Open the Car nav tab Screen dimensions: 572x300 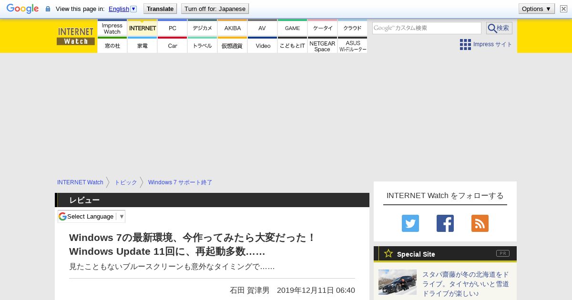pos(172,45)
